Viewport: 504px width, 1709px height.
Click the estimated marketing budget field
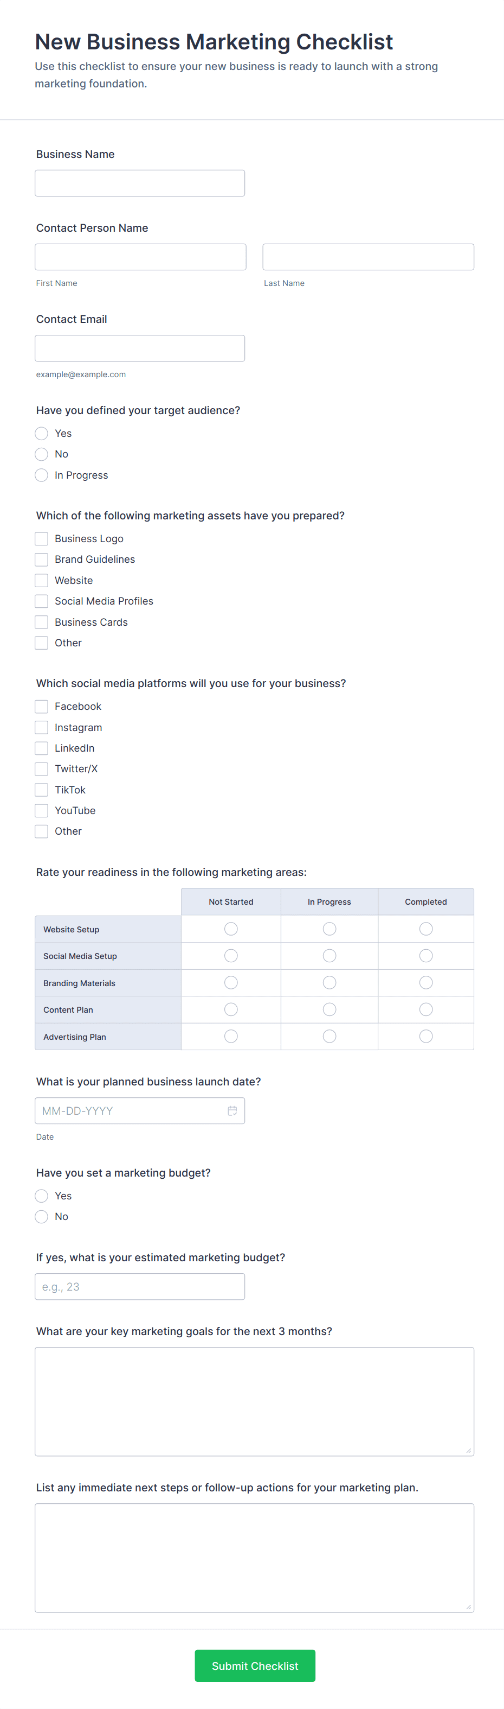tap(140, 1286)
